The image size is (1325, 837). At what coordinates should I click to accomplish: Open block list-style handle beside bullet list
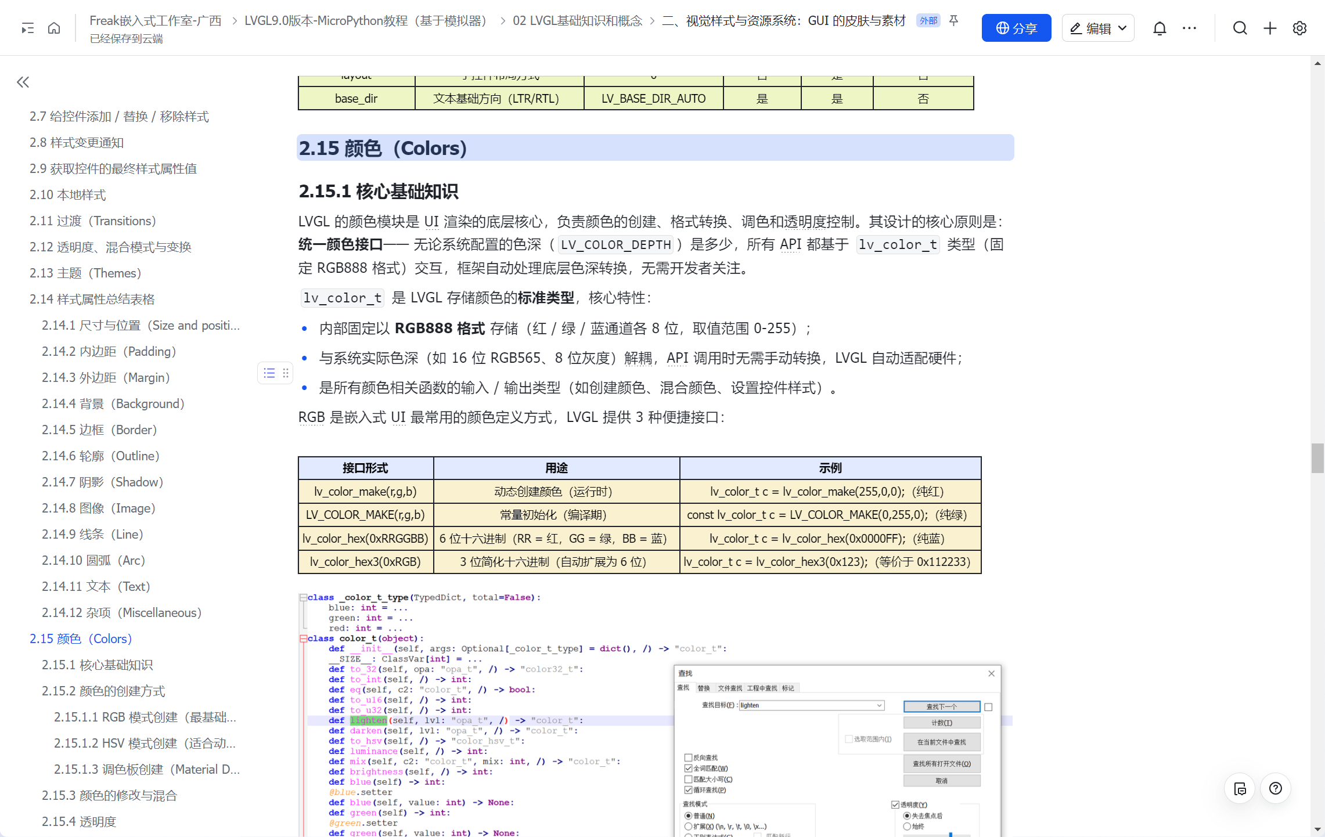(x=269, y=373)
